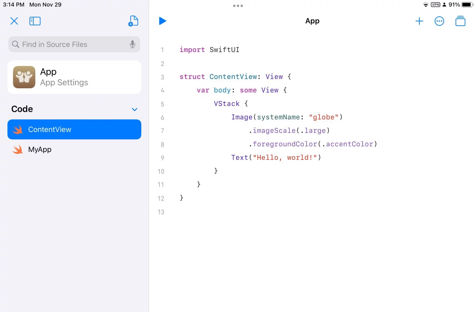Tap the 91% battery percentage text
This screenshot has width=476, height=312.
(x=454, y=4)
